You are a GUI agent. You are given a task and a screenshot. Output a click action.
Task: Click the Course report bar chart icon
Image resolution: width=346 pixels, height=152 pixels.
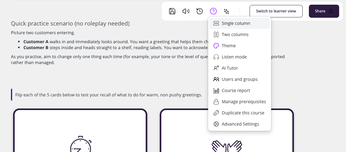[216, 91]
